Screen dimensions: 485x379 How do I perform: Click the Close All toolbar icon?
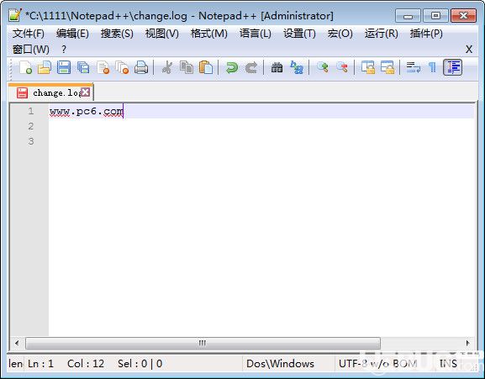click(122, 67)
